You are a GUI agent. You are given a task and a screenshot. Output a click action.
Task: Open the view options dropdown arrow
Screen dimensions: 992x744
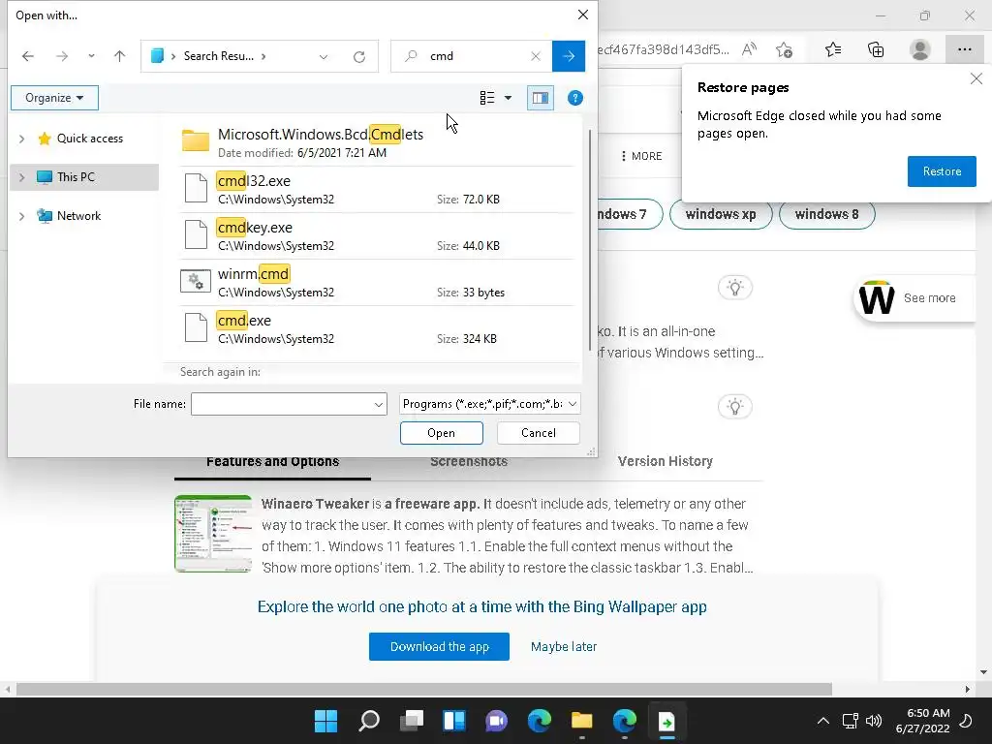click(x=508, y=98)
